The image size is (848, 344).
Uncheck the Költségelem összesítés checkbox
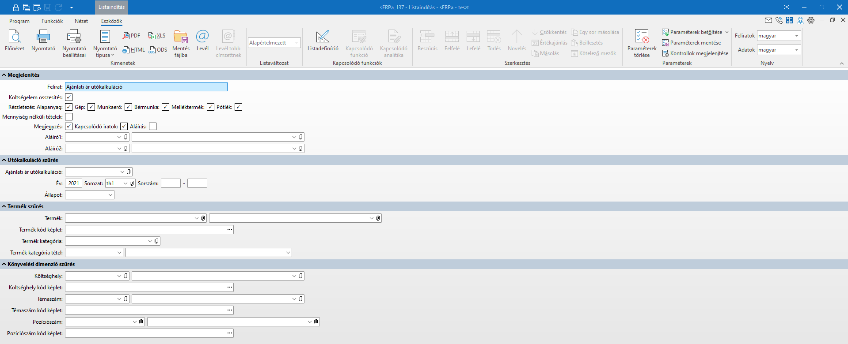(69, 97)
